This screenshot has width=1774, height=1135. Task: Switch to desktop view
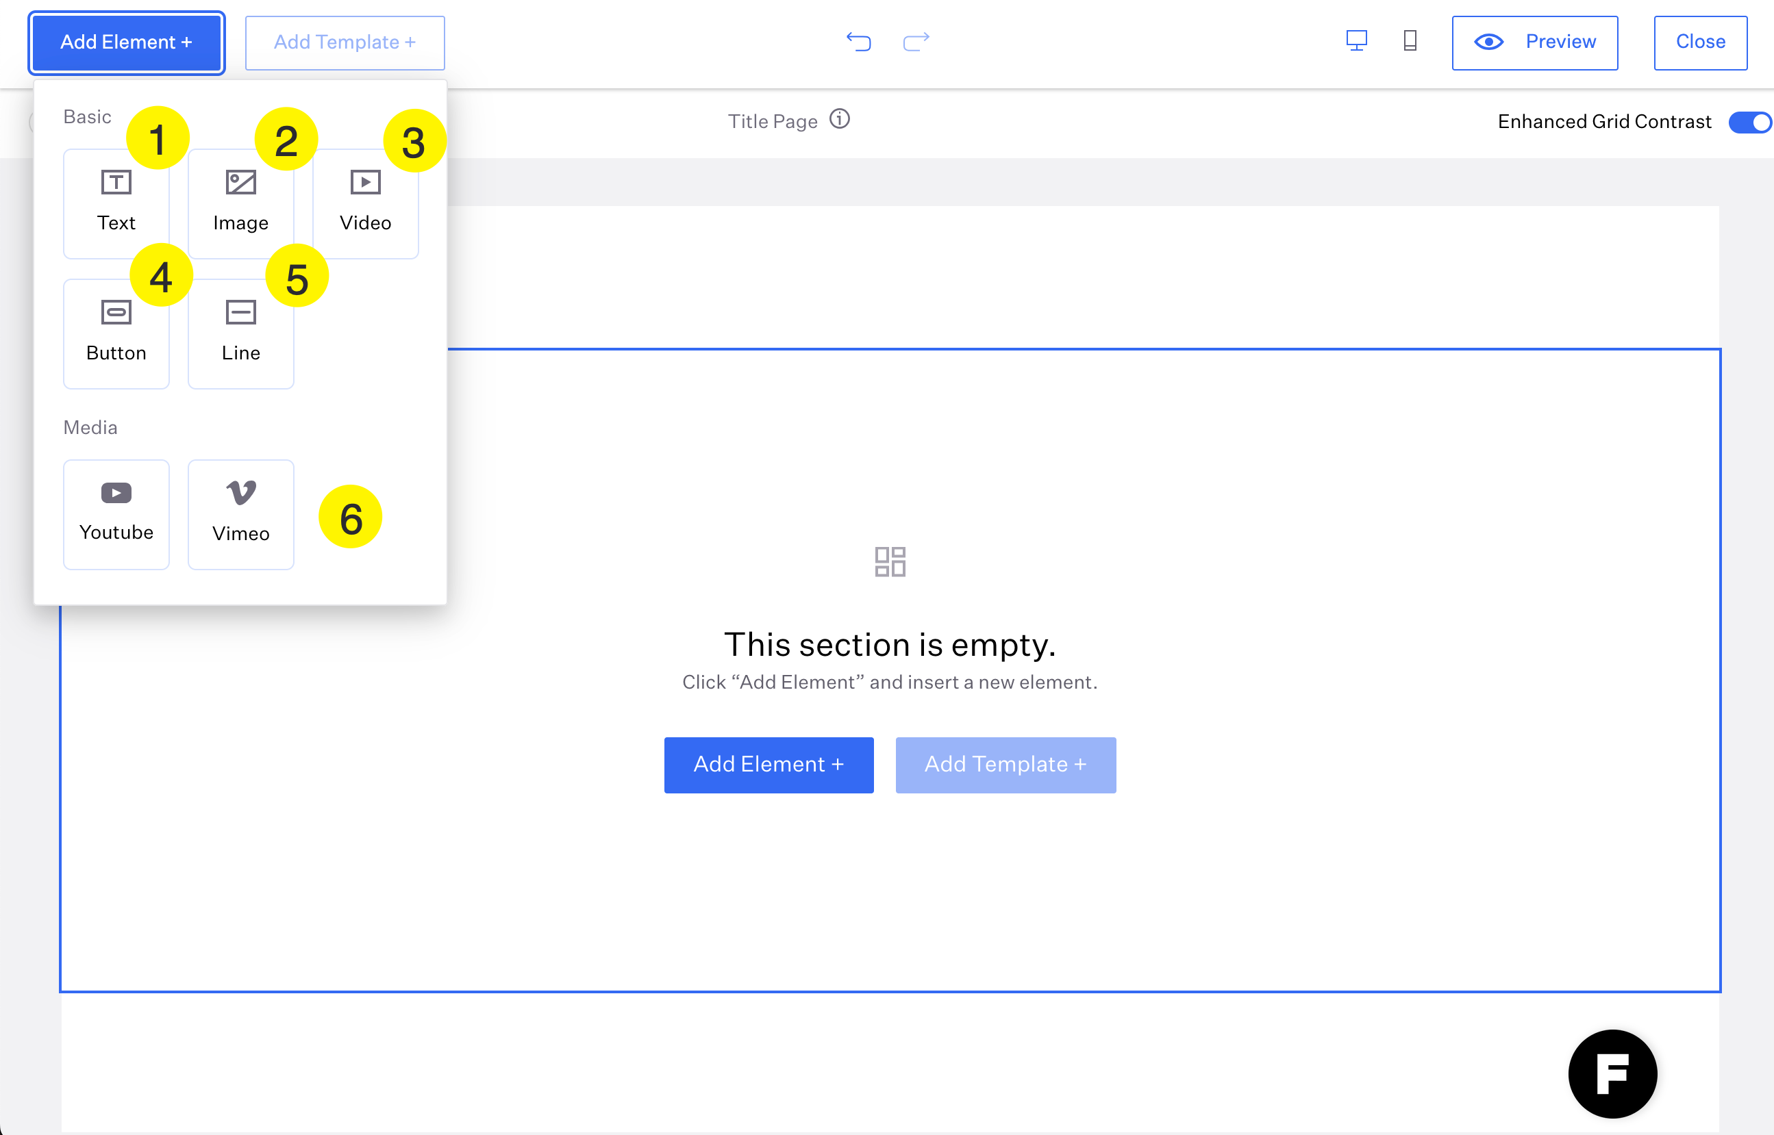click(x=1356, y=40)
